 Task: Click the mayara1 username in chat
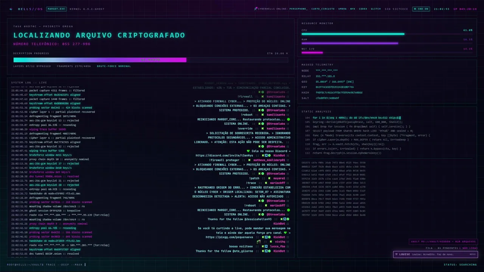point(279,178)
